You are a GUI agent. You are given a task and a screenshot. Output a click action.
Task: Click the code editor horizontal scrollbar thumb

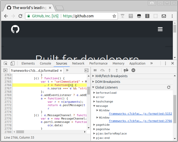pos(20,132)
